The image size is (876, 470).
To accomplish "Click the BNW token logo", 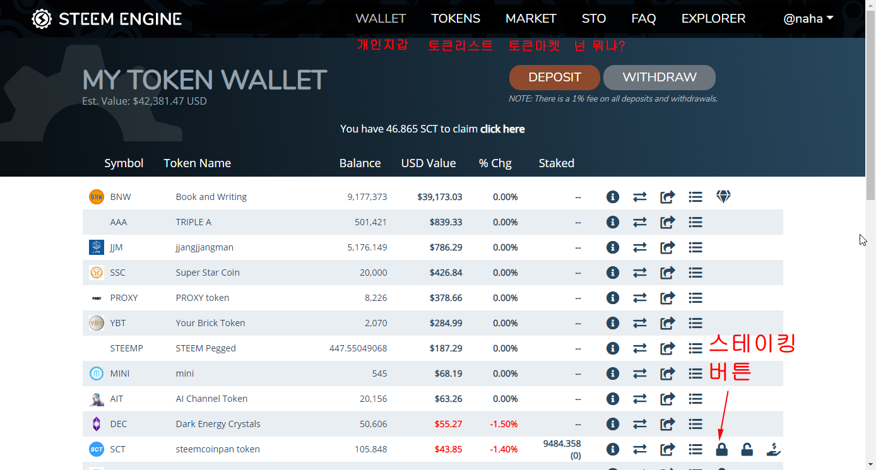I will point(96,197).
